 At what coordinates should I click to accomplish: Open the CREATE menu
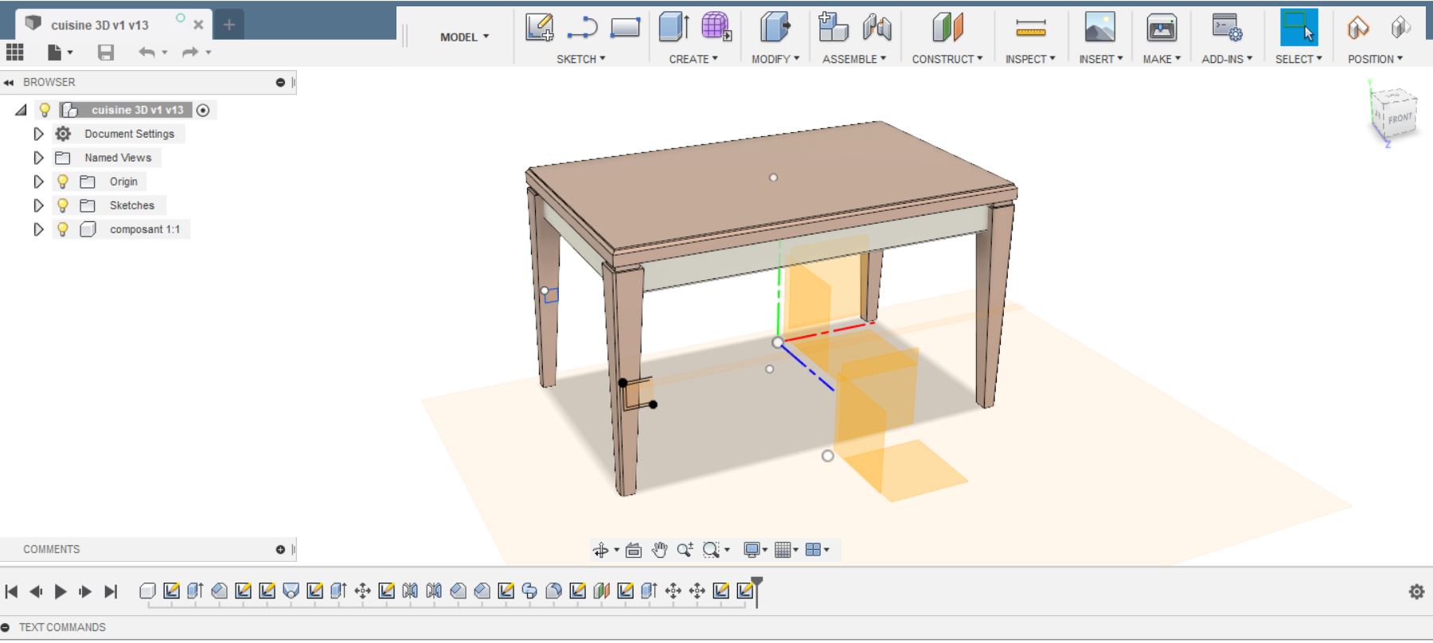(x=693, y=59)
